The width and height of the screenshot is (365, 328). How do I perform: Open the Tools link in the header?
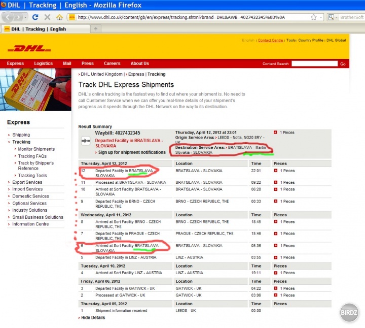coord(291,40)
